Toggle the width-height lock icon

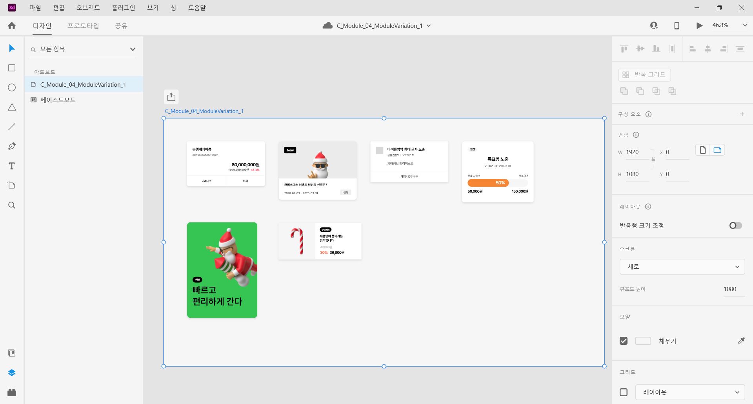pyautogui.click(x=653, y=159)
